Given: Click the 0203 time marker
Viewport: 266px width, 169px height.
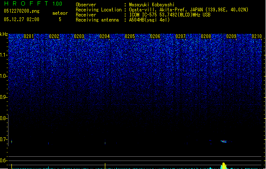Looking at the screenshot, I should click(79, 36).
